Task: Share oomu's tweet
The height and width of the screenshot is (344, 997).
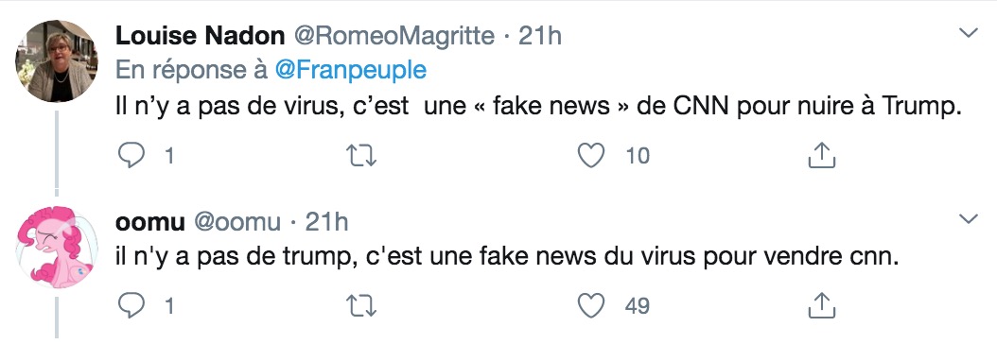Action: coord(821,305)
